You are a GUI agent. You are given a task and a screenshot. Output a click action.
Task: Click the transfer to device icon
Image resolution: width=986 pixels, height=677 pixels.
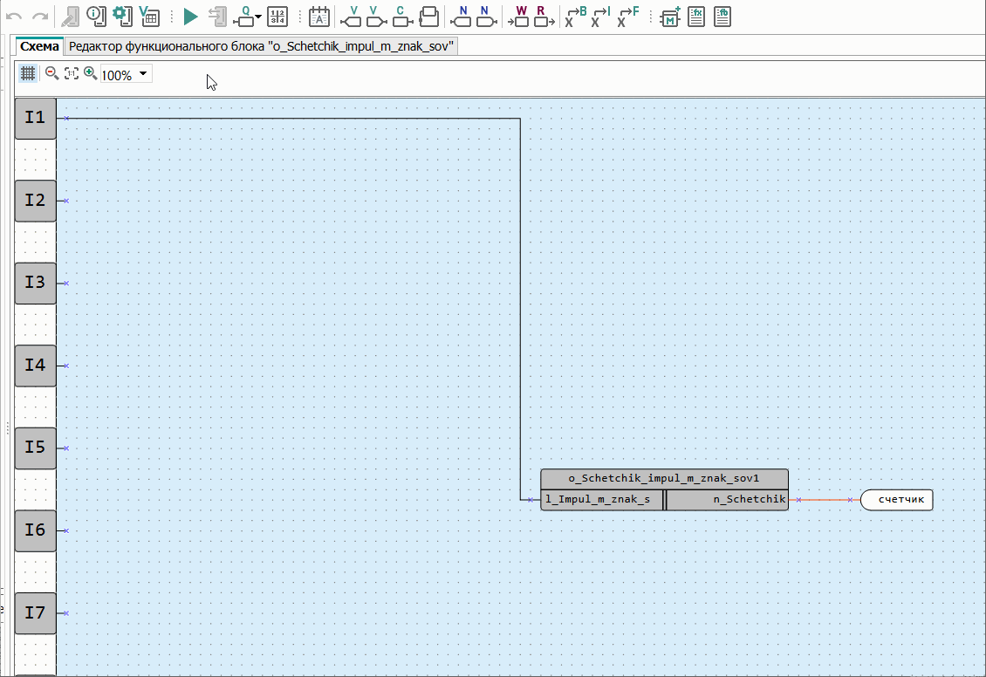(x=217, y=17)
